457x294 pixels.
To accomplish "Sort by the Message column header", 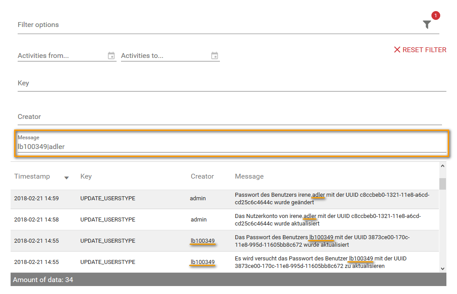I will tap(249, 176).
